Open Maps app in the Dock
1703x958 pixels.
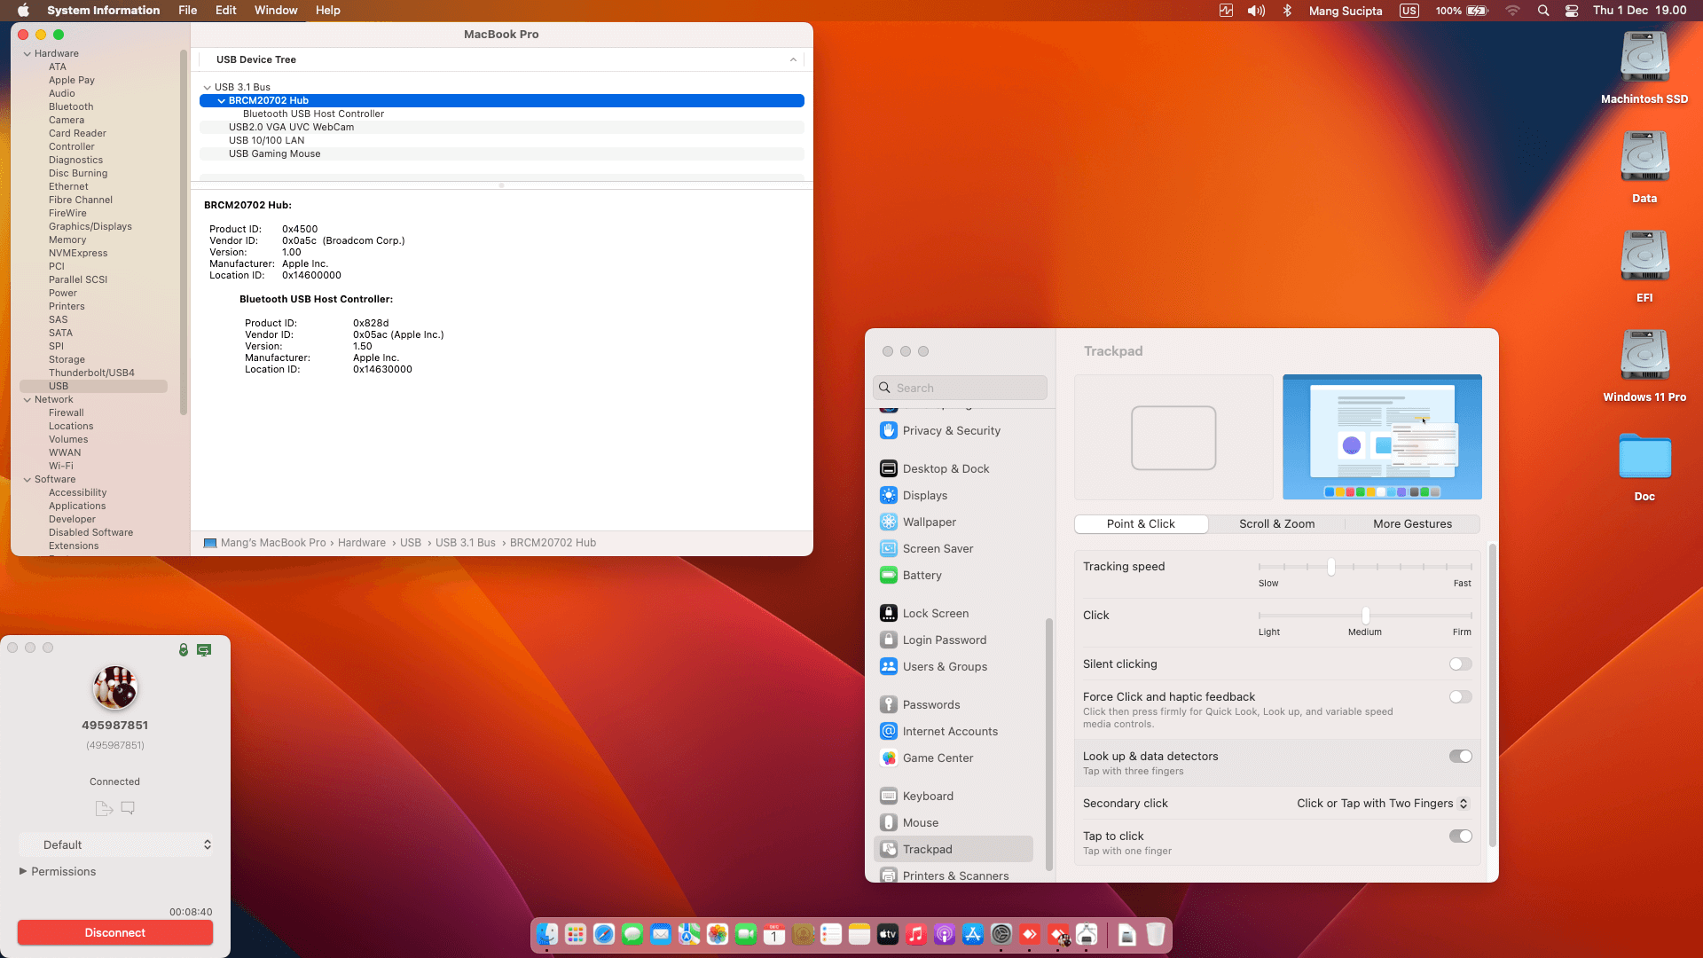click(x=689, y=934)
